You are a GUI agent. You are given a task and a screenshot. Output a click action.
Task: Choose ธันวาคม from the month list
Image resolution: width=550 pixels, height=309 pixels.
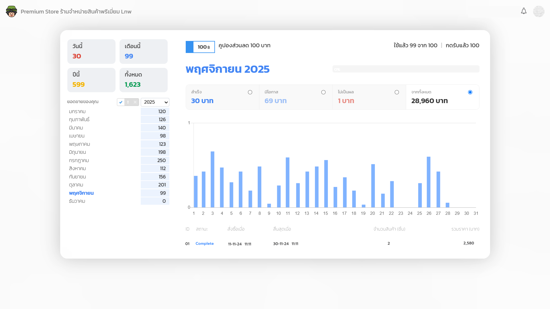tap(77, 201)
